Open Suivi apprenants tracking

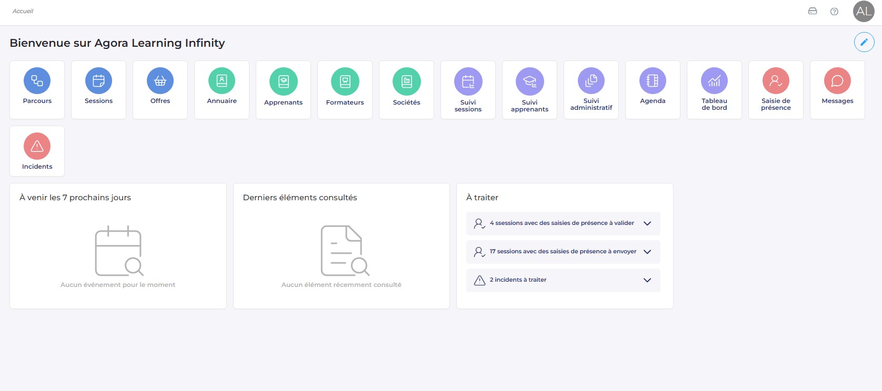coord(529,89)
